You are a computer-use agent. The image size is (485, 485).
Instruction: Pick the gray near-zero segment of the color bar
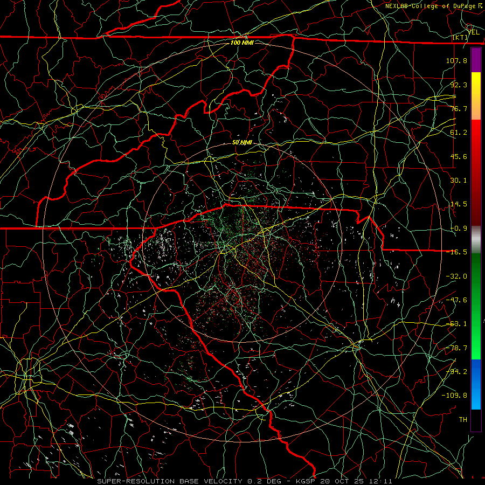[x=476, y=240]
